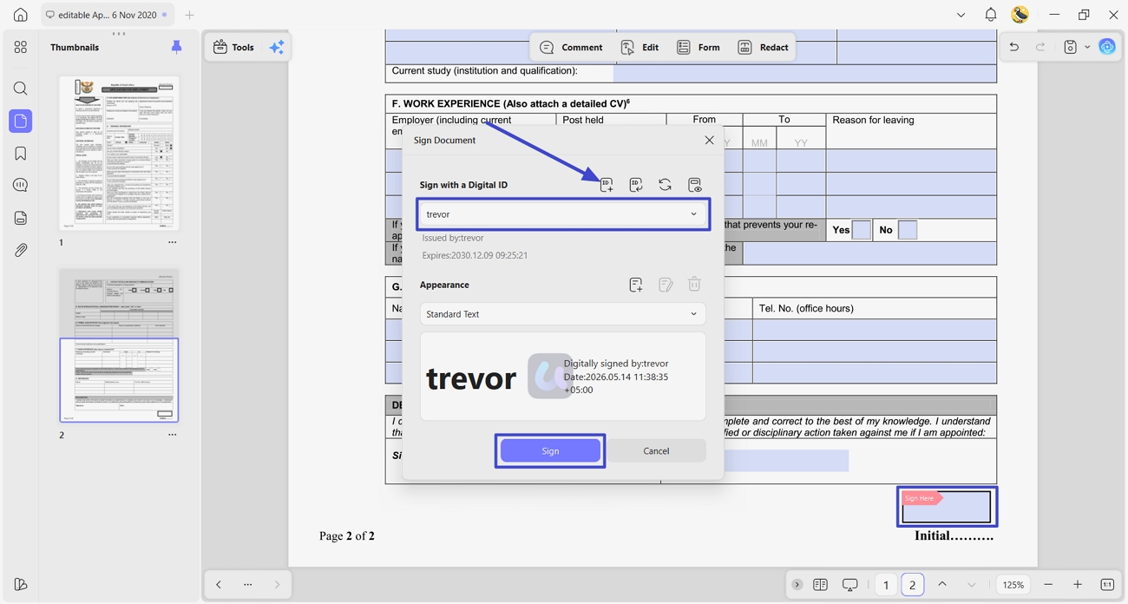Unpin the Thumbnails panel

tap(176, 48)
